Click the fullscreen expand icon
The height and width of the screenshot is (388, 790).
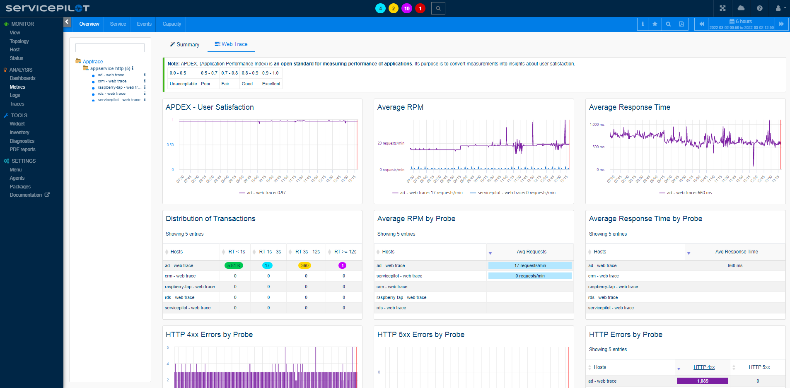click(722, 8)
